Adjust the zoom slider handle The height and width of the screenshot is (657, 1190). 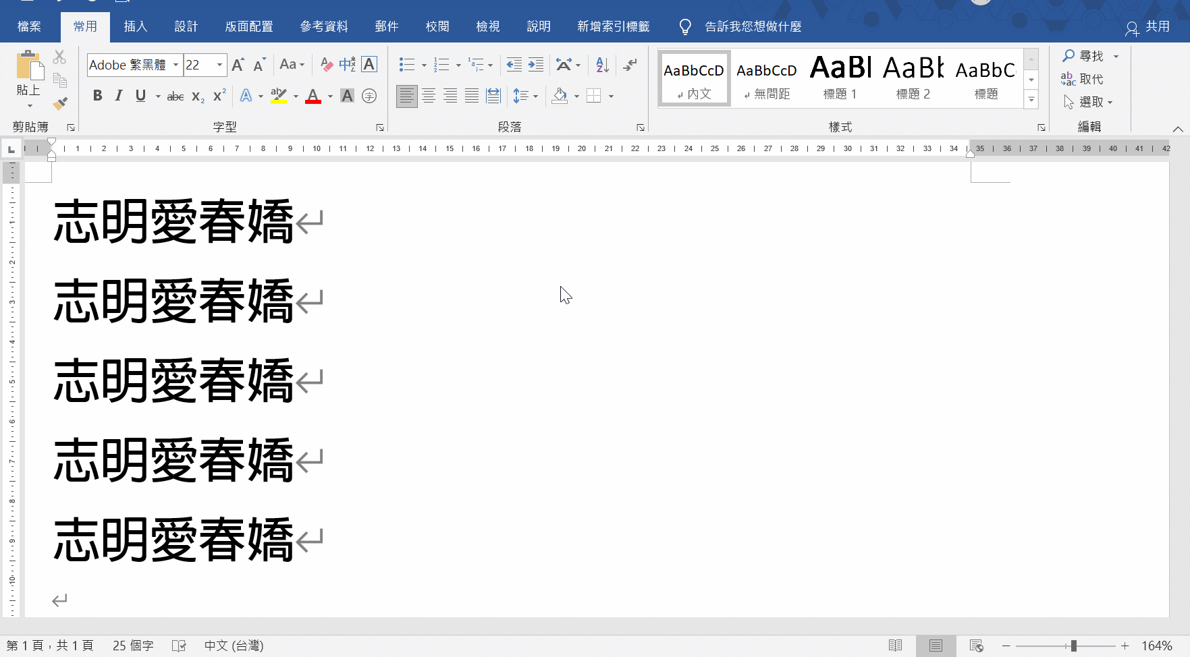click(x=1073, y=646)
